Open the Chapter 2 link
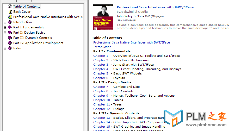Screen dimensions: 229x131 pyautogui.click(x=101, y=60)
